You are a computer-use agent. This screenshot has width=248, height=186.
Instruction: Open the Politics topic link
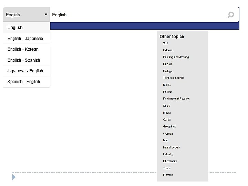point(167,92)
